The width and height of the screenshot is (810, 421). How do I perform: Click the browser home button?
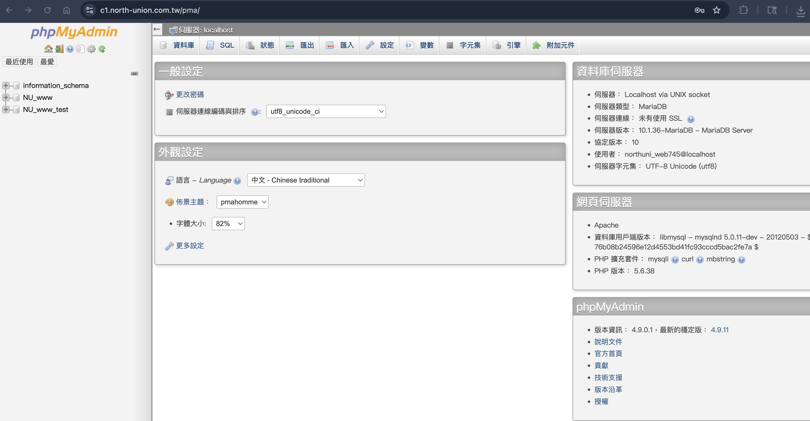67,10
